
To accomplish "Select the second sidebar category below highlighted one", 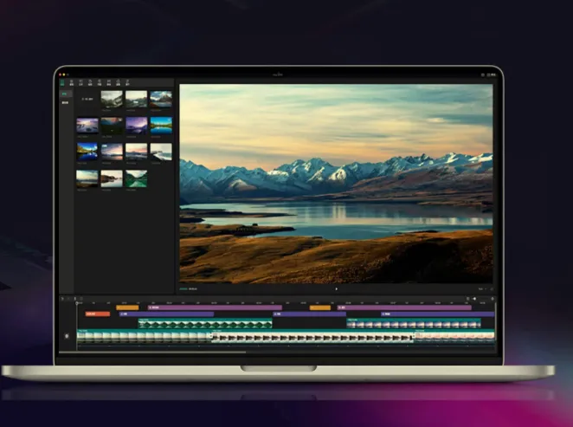I will click(x=64, y=103).
